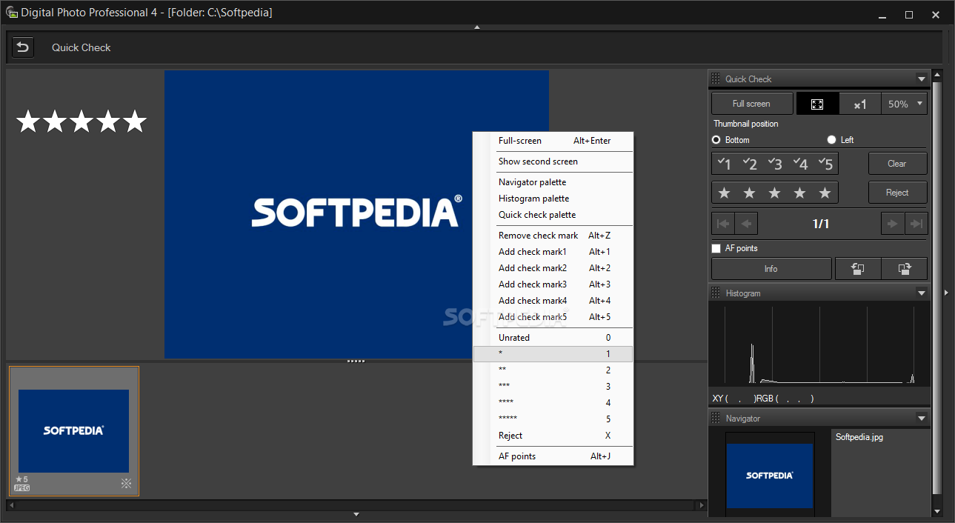955x523 pixels.
Task: Open 50% zoom ratio dropdown
Action: point(904,104)
